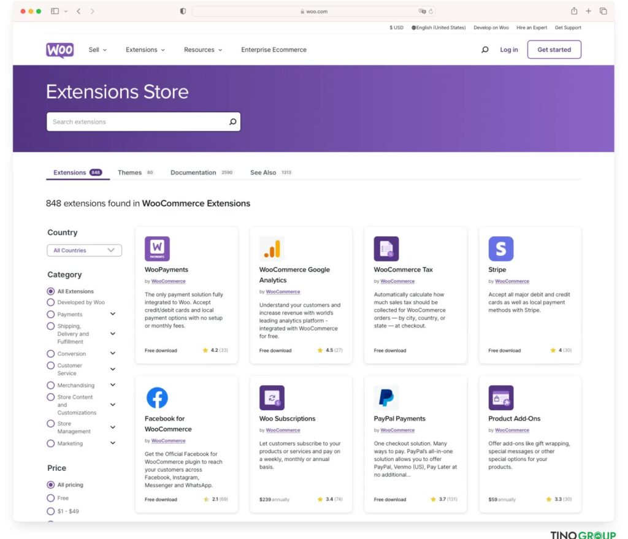Open the Facebook for WooCommerce icon
The height and width of the screenshot is (539, 628).
pos(157,397)
